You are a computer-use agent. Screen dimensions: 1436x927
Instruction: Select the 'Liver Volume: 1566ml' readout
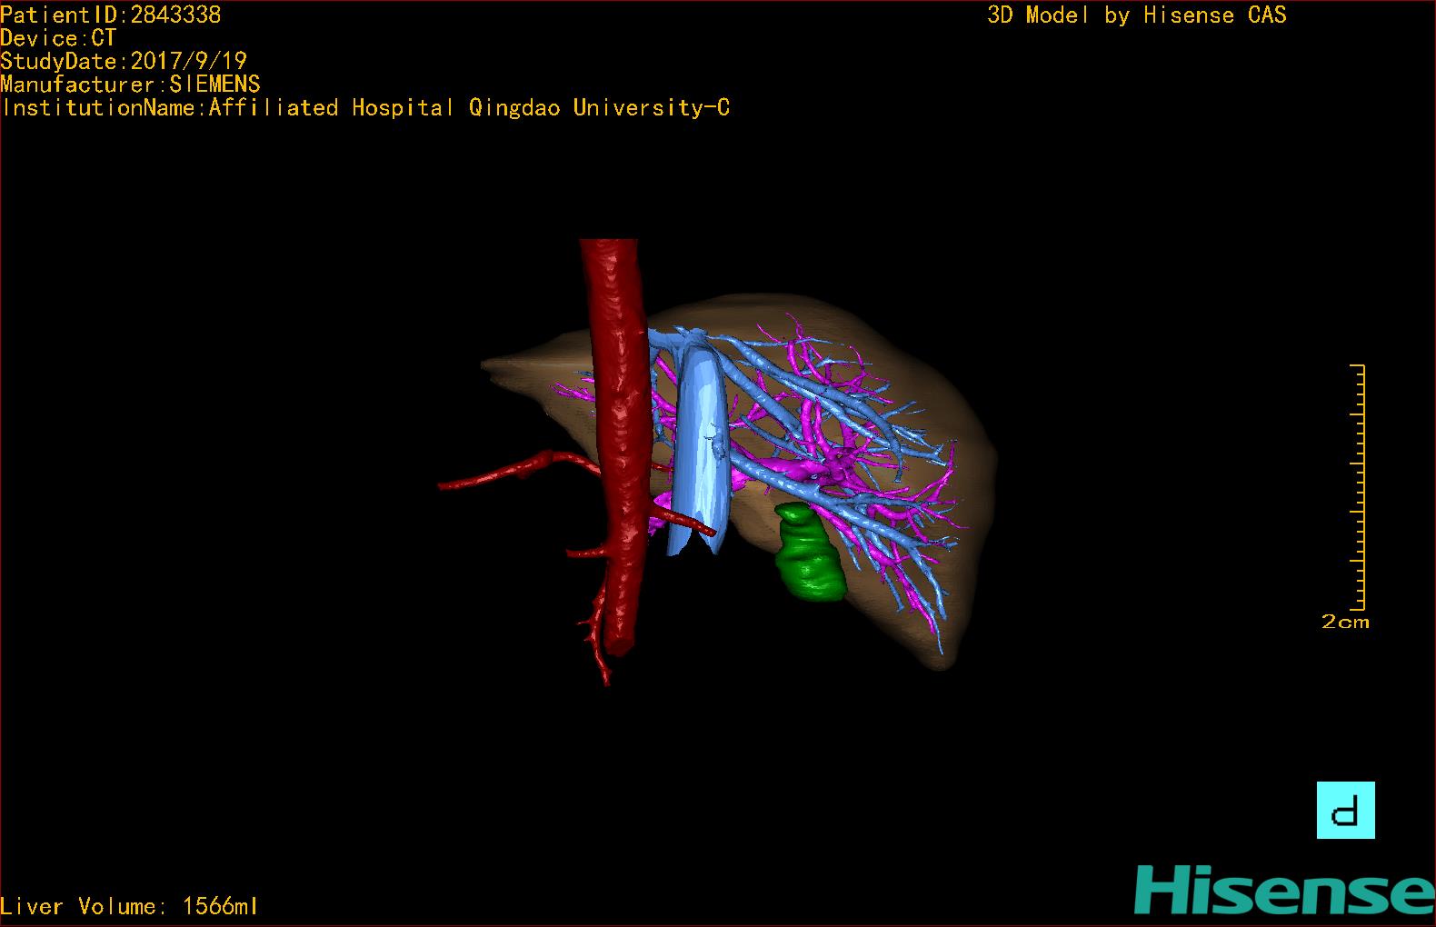[x=129, y=906]
